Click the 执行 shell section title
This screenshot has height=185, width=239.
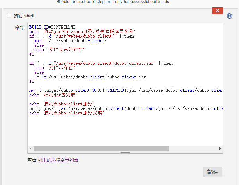click(24, 16)
